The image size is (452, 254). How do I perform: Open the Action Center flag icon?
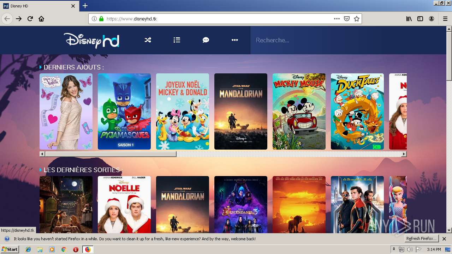tap(418, 249)
